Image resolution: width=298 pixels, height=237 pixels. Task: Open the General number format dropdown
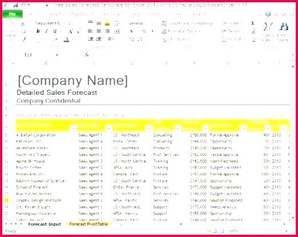click(154, 23)
